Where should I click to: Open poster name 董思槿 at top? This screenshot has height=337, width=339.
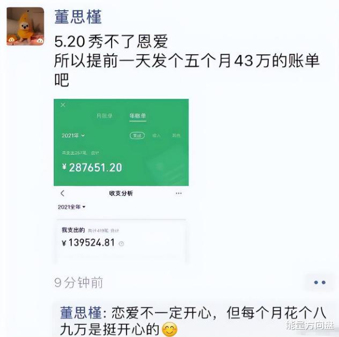78,17
